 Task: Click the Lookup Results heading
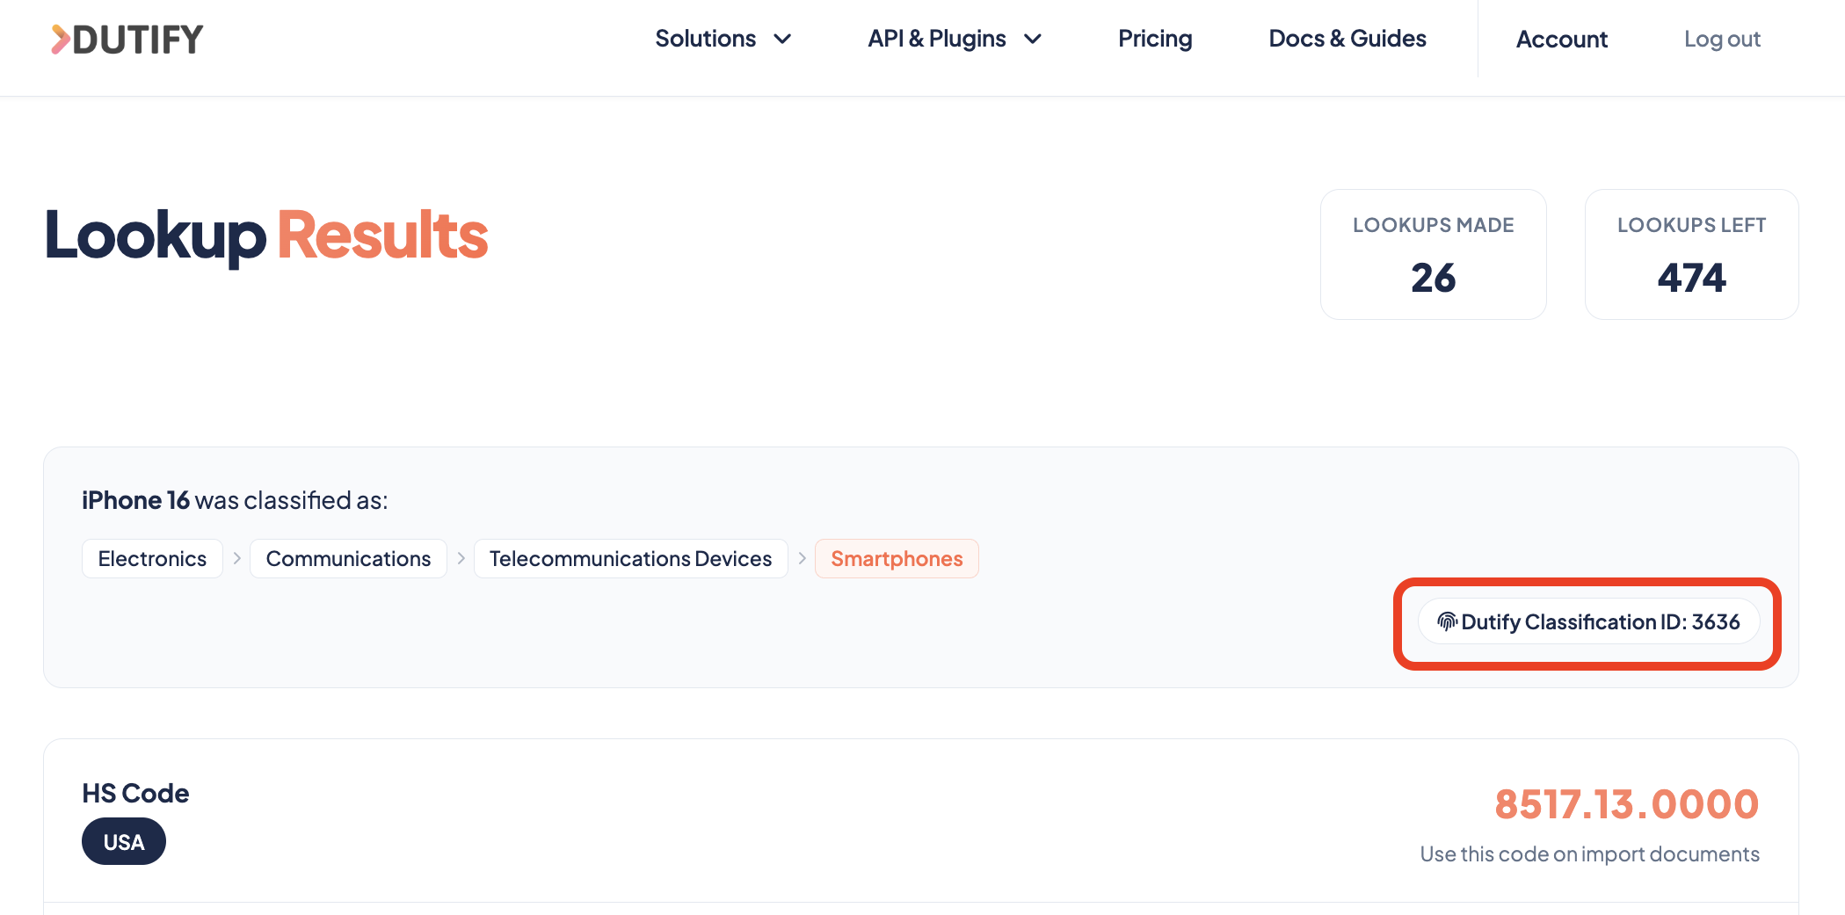pos(266,236)
